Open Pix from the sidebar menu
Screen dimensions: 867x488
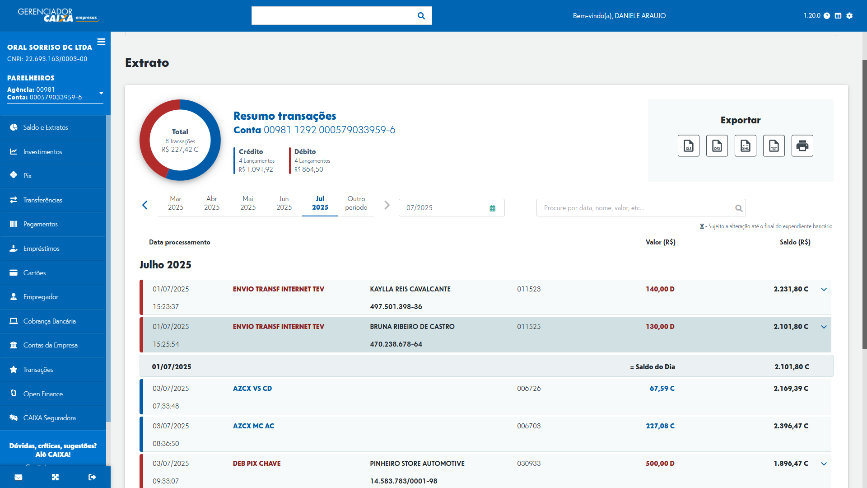[x=28, y=176]
